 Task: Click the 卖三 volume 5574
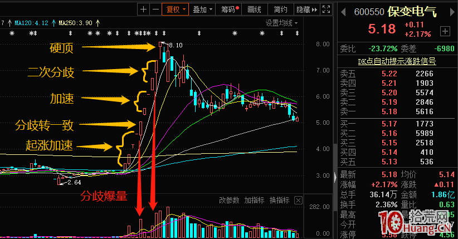point(425,92)
